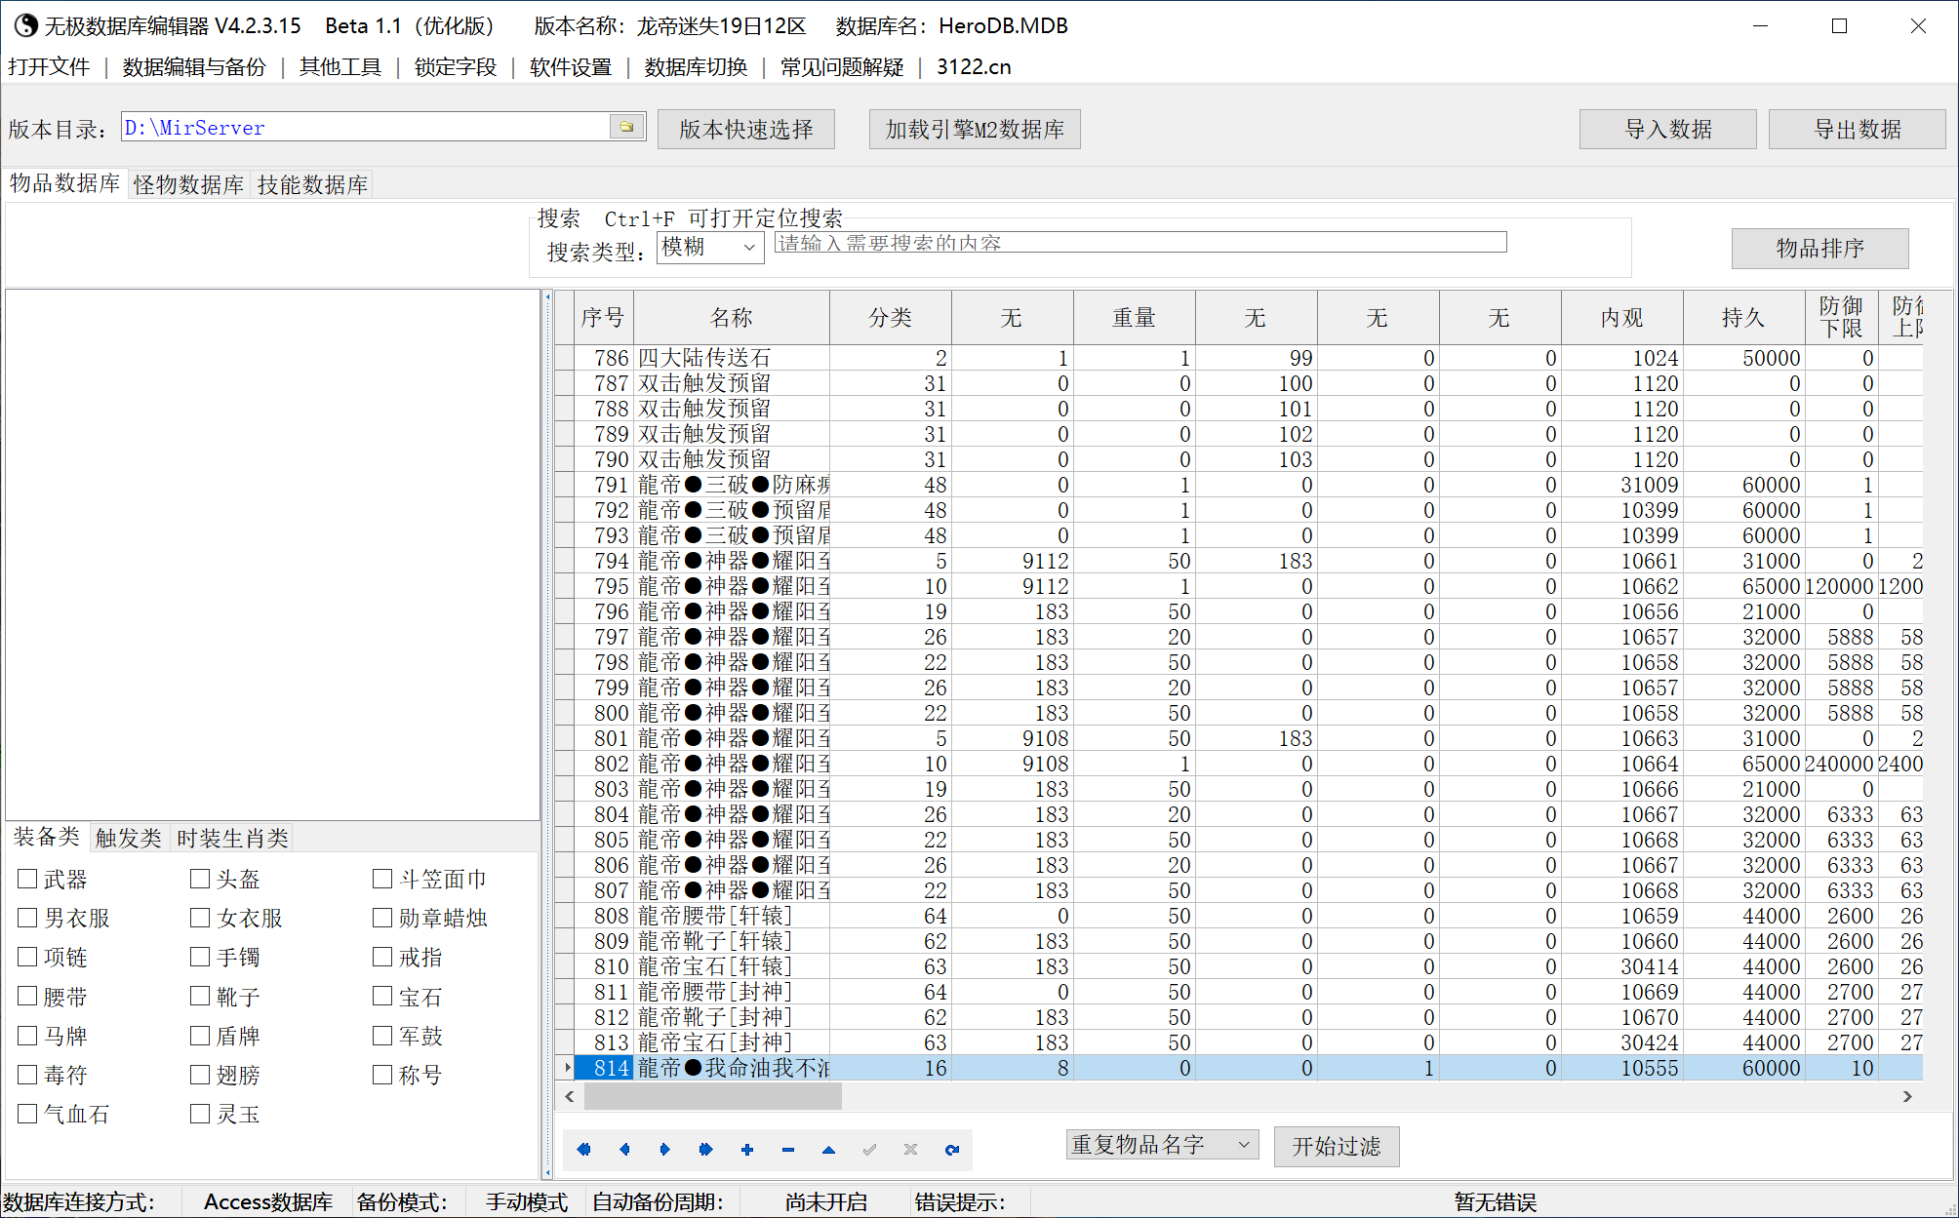1959x1218 pixels.
Task: Click the 3122.cn menu link
Action: [x=974, y=66]
